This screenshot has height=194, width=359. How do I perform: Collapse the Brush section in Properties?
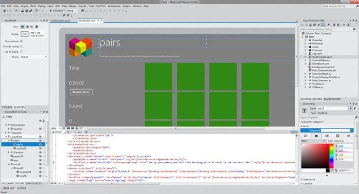pos(302,126)
